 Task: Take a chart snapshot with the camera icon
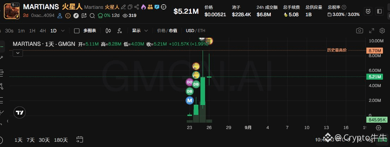[359, 31]
